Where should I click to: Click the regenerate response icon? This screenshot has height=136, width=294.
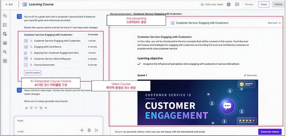click(36, 108)
